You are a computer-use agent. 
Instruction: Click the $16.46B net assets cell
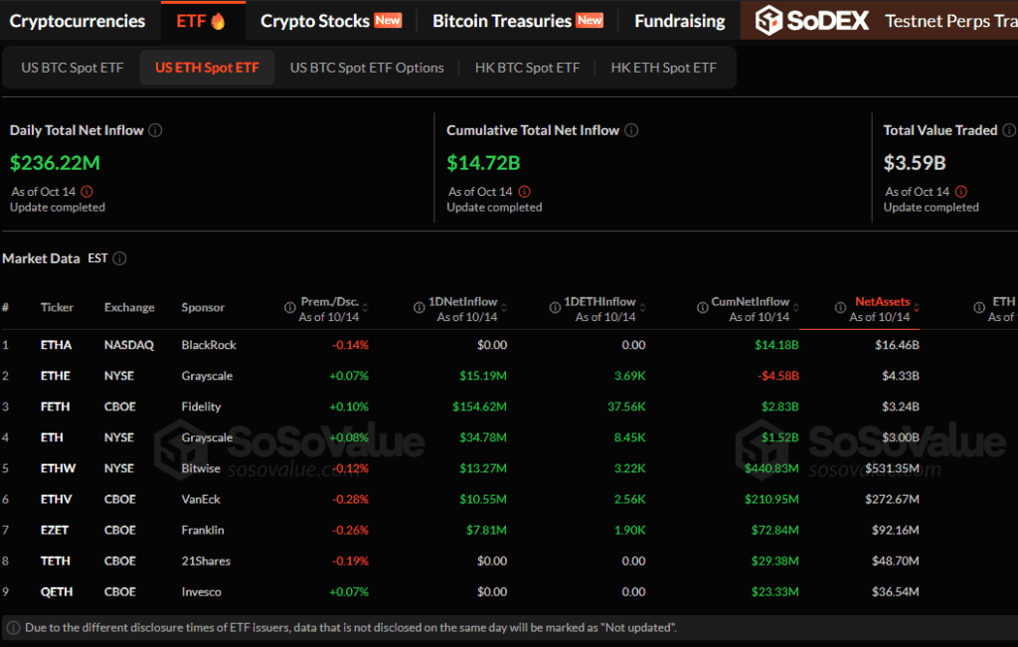pos(897,345)
